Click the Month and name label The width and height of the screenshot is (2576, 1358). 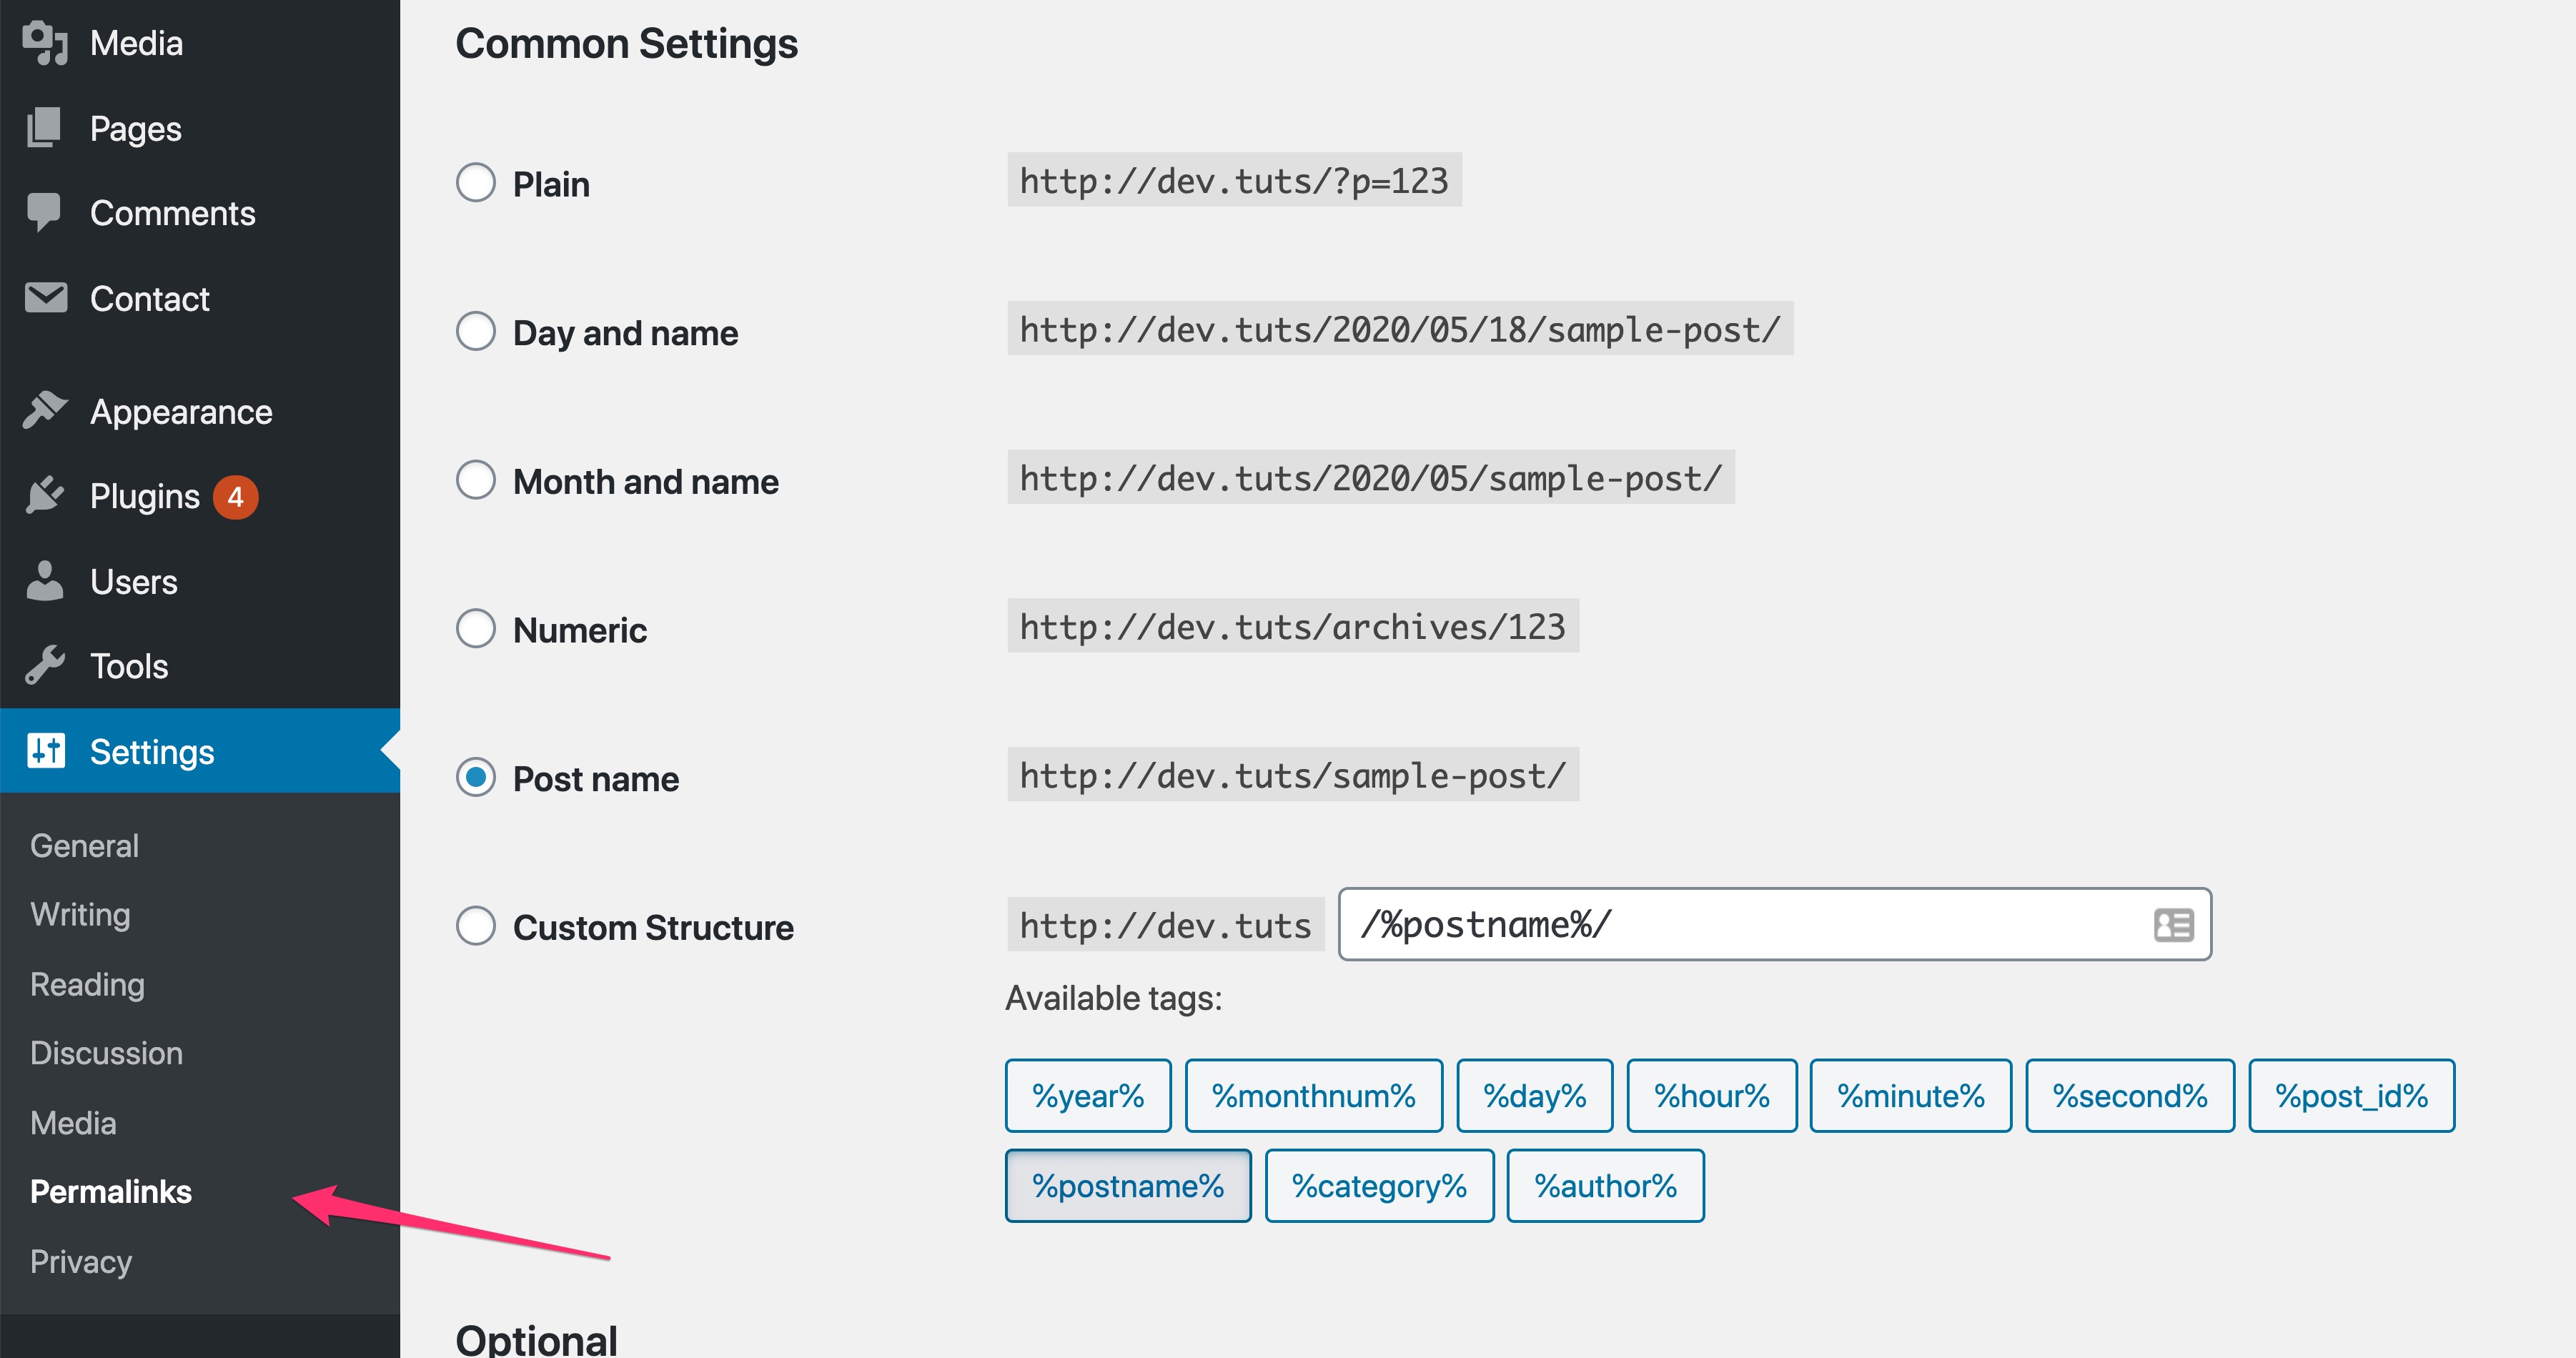coord(646,482)
